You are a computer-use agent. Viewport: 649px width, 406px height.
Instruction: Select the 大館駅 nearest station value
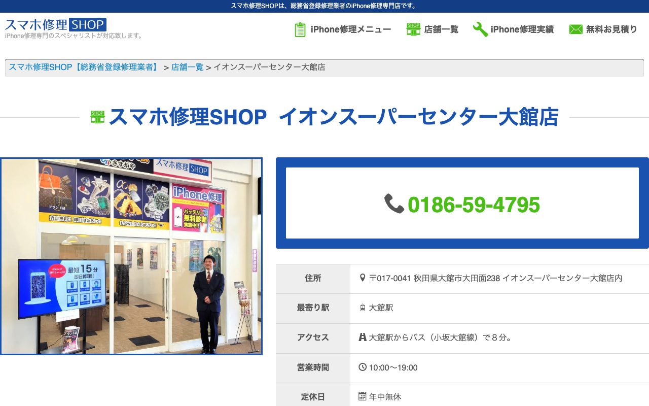381,308
